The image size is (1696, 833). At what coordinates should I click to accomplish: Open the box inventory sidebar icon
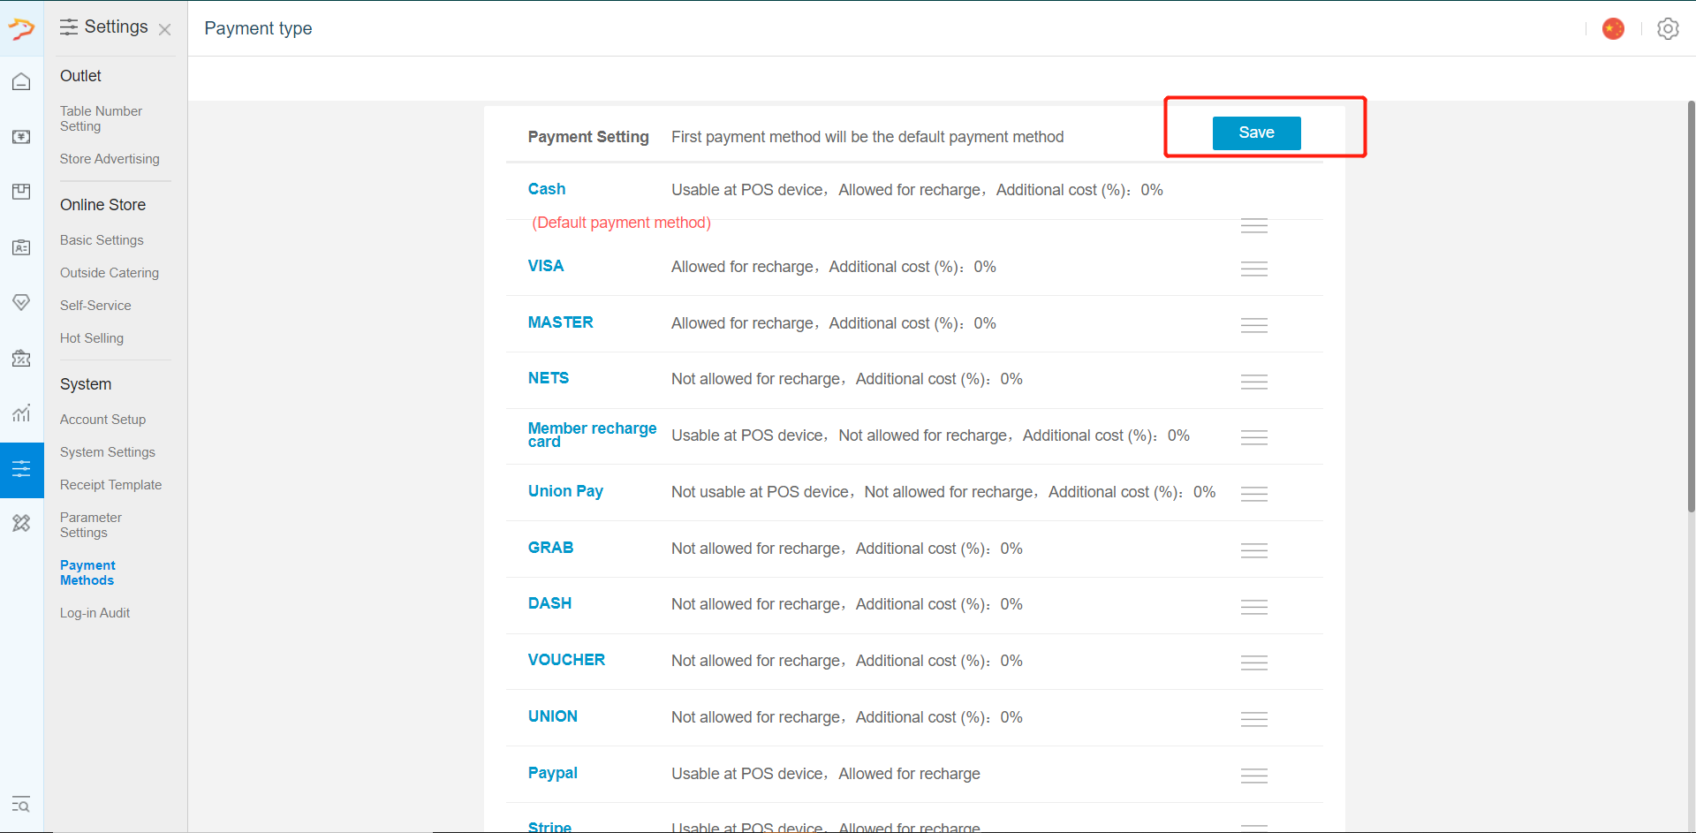tap(21, 192)
